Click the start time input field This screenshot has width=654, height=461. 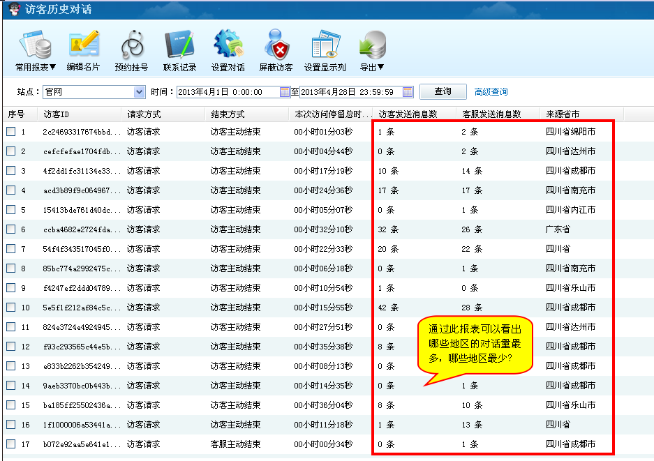coord(227,92)
